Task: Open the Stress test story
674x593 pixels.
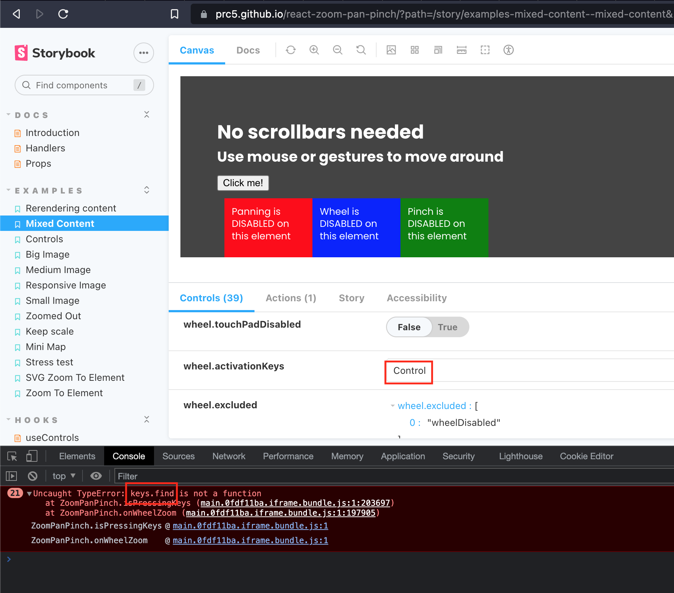Action: (x=50, y=362)
